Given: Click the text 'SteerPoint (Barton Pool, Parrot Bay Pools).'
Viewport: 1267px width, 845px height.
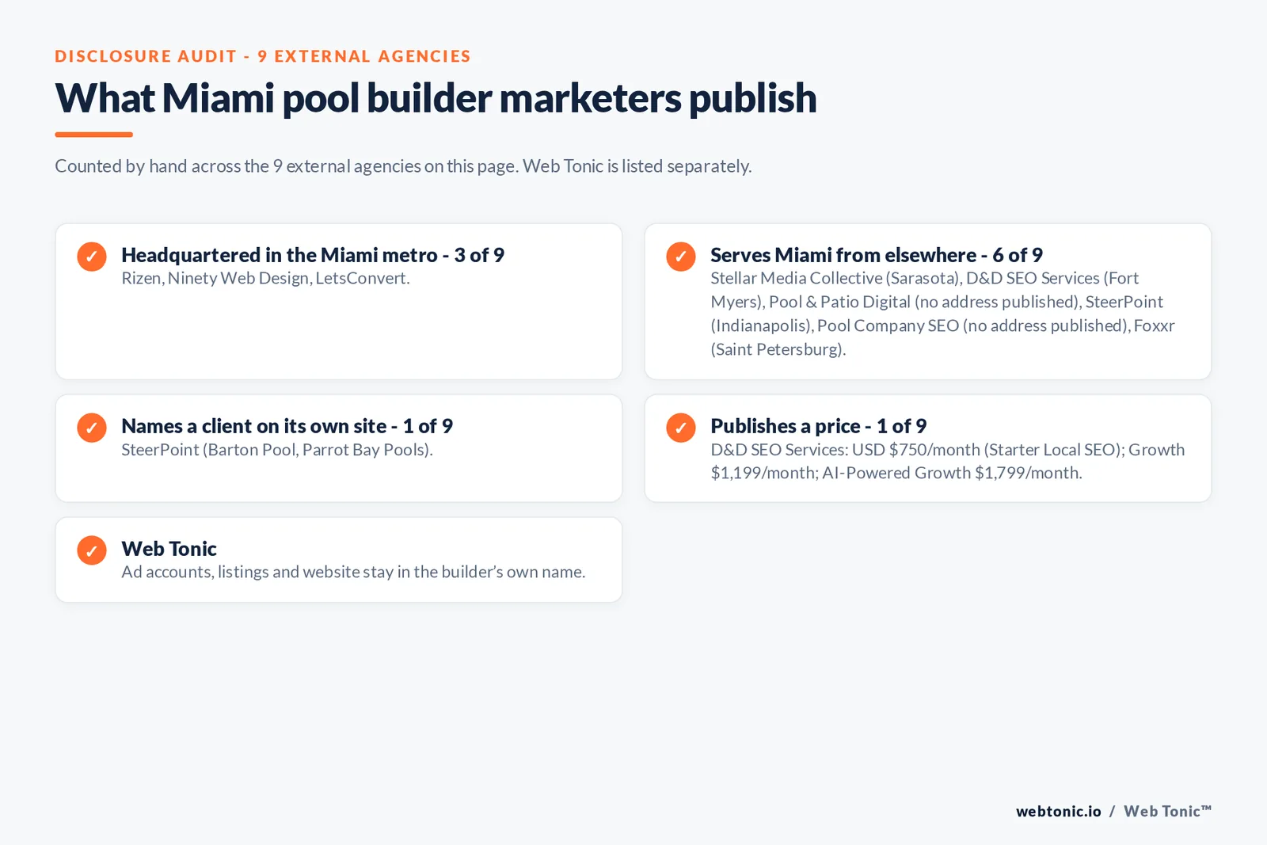Looking at the screenshot, I should pos(277,449).
